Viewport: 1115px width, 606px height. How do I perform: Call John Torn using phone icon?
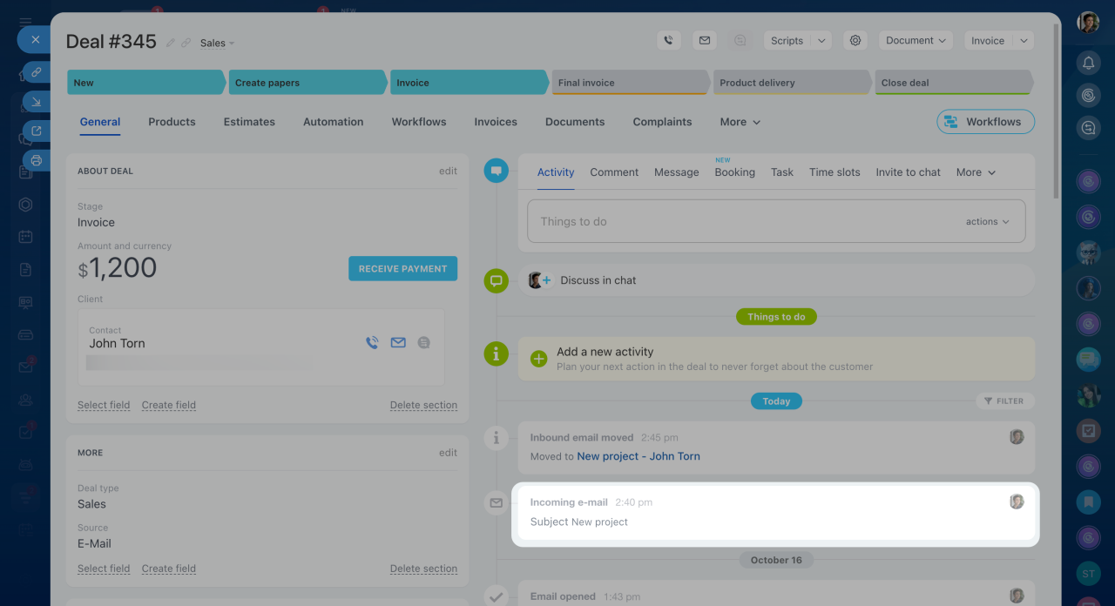(372, 343)
